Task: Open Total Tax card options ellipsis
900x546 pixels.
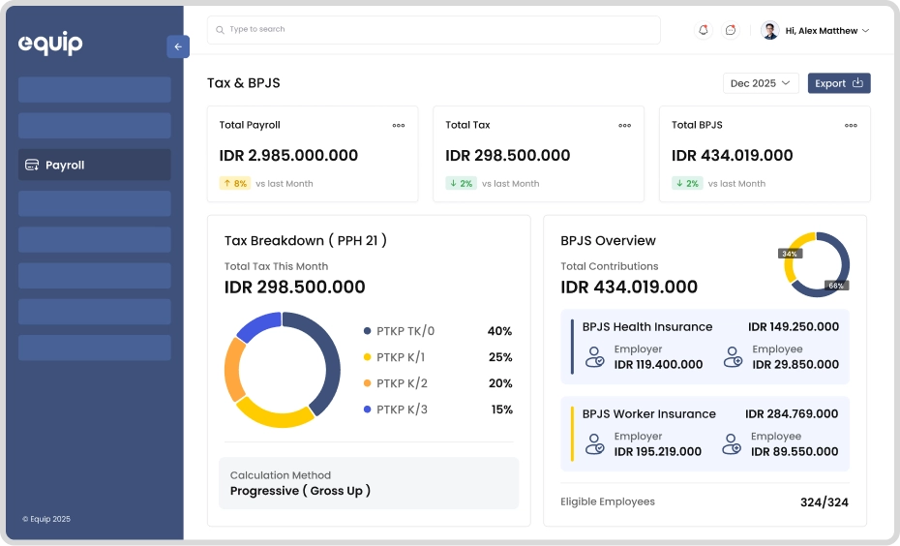Action: pyautogui.click(x=625, y=126)
